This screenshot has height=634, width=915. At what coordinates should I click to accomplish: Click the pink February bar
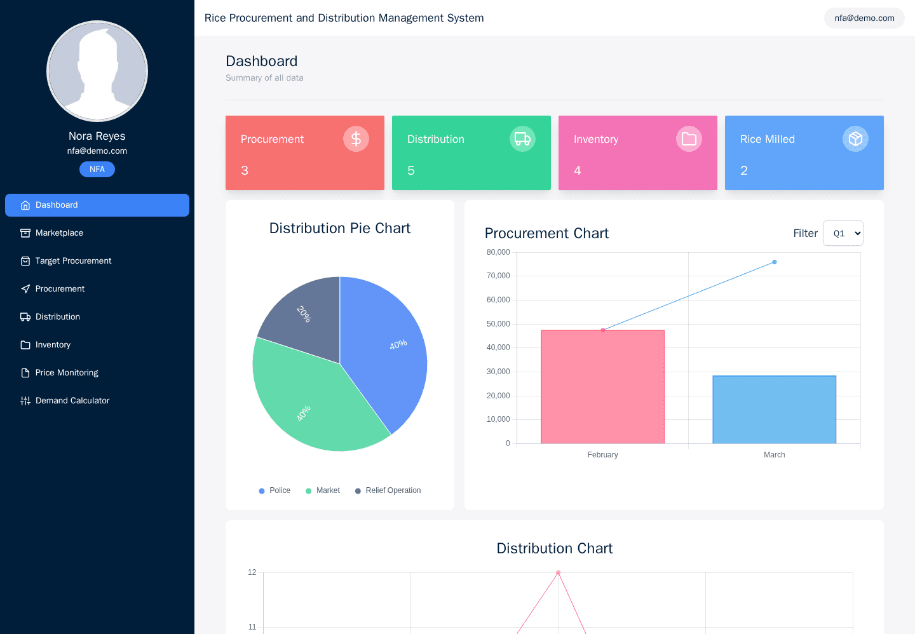pos(603,387)
